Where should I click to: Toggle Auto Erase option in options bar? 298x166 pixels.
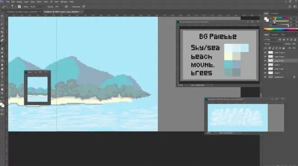point(76,7)
